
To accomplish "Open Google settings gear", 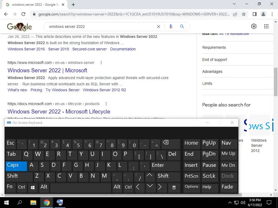I will (254, 26).
